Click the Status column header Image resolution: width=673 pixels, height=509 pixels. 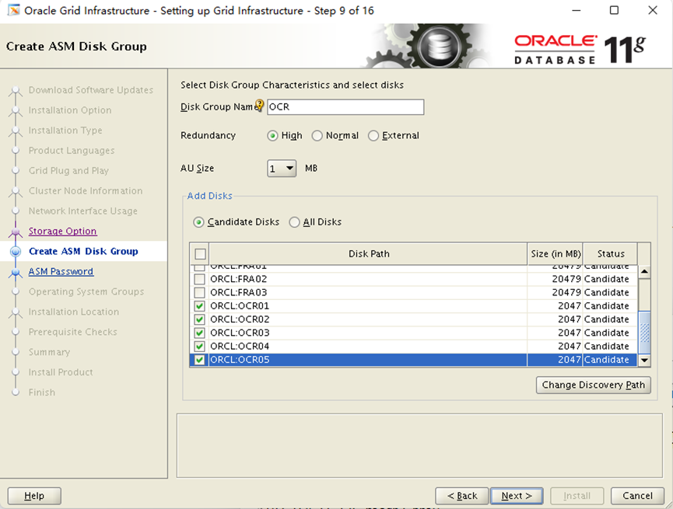pyautogui.click(x=611, y=254)
